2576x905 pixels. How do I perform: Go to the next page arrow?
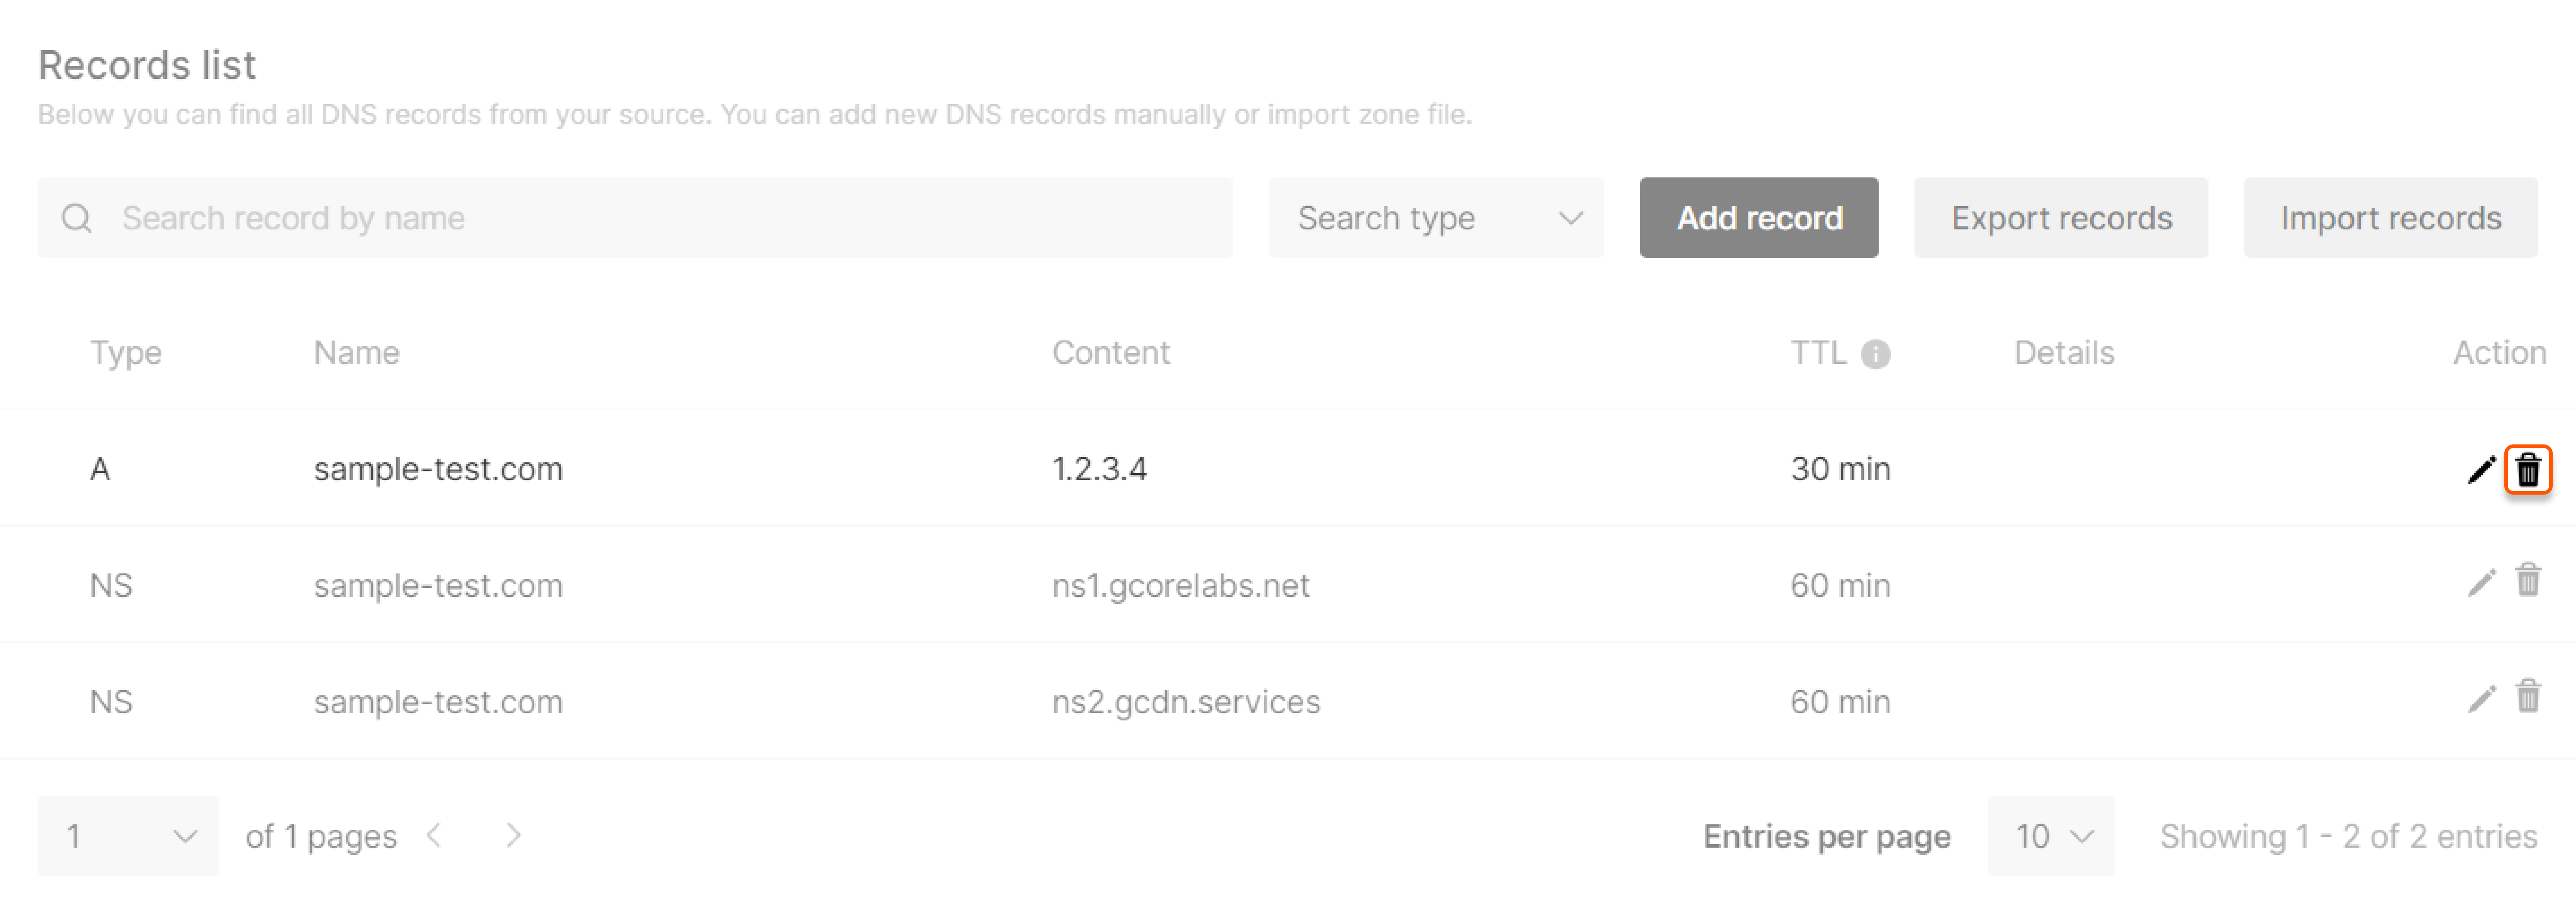(513, 835)
